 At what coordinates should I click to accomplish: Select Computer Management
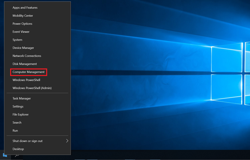point(37,72)
